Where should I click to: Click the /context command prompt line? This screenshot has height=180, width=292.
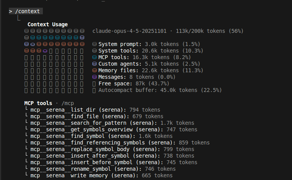pos(26,11)
